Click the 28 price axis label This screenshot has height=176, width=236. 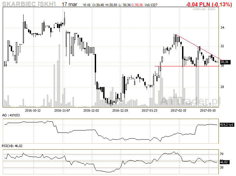pos(222,87)
